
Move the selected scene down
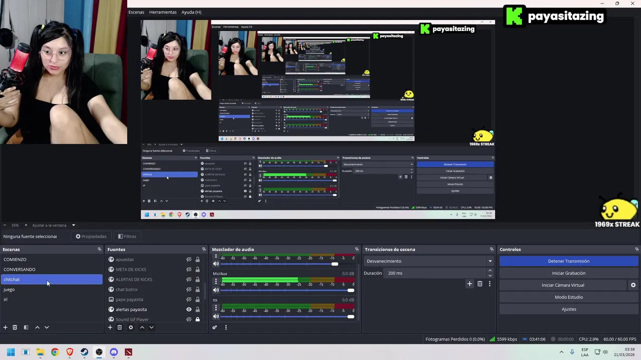47,327
